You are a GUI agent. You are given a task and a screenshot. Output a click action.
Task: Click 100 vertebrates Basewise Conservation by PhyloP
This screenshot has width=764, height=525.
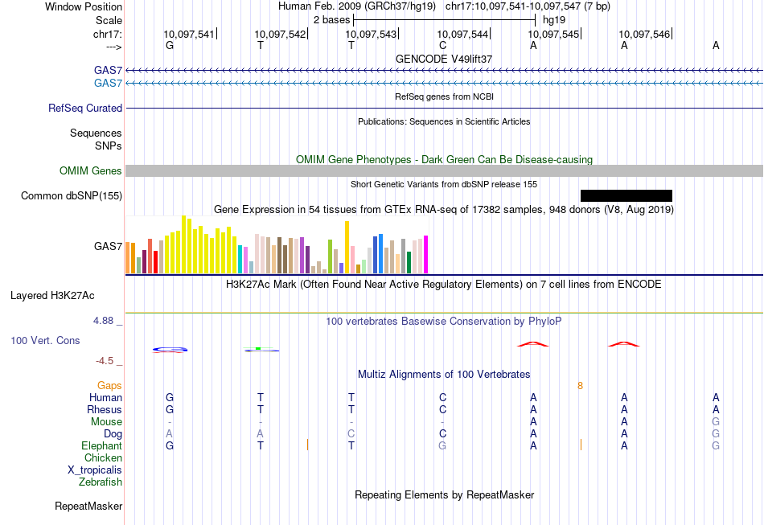(x=444, y=321)
